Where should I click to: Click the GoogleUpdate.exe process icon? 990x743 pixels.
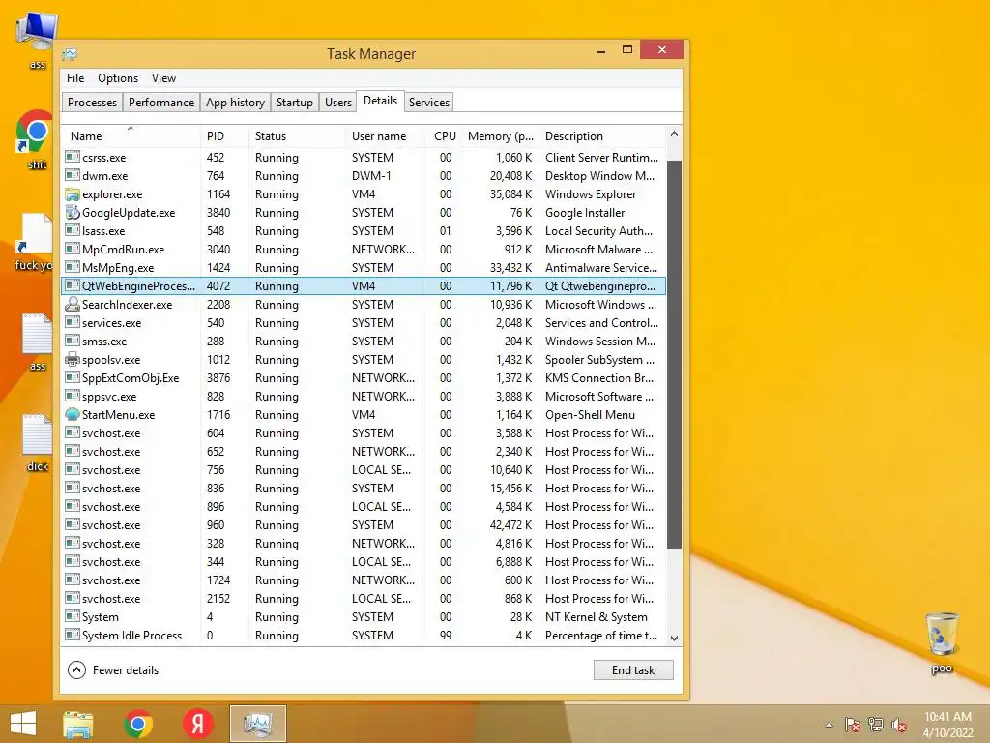coord(73,212)
